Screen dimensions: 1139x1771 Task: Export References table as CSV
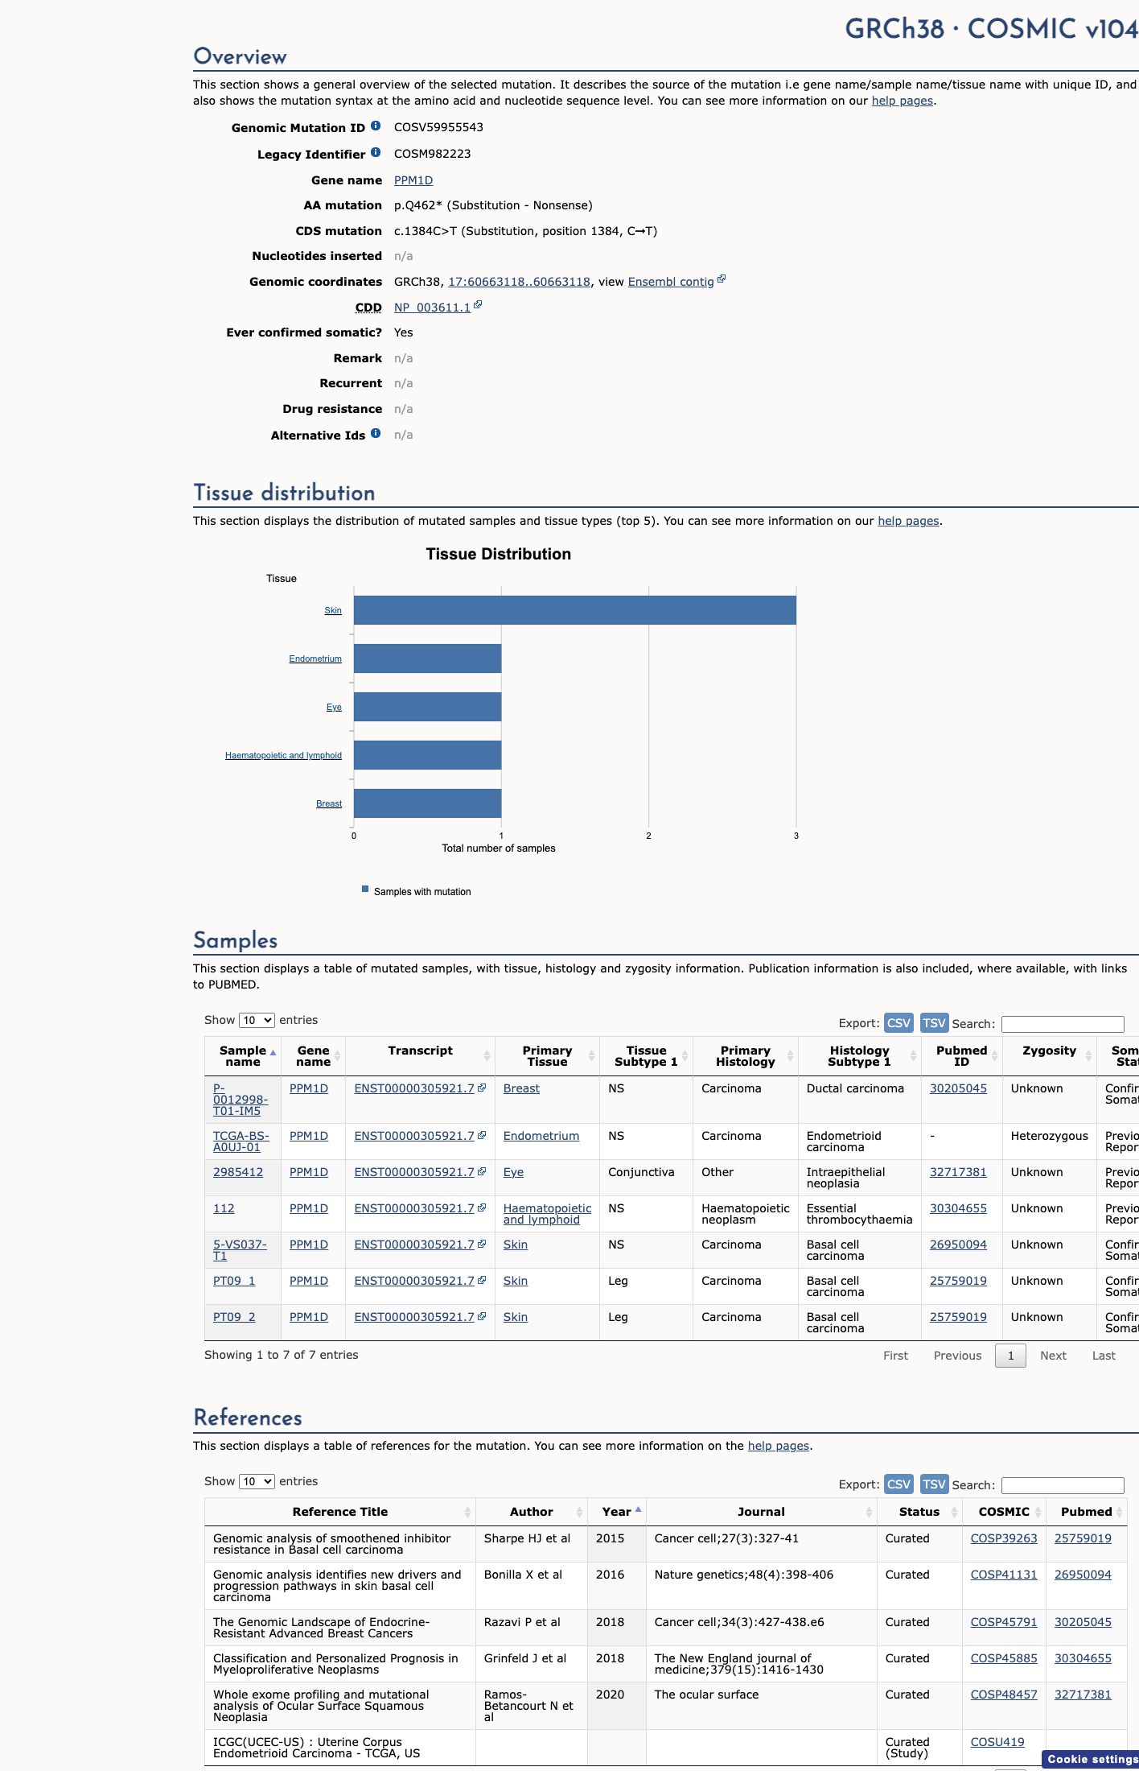(898, 1484)
